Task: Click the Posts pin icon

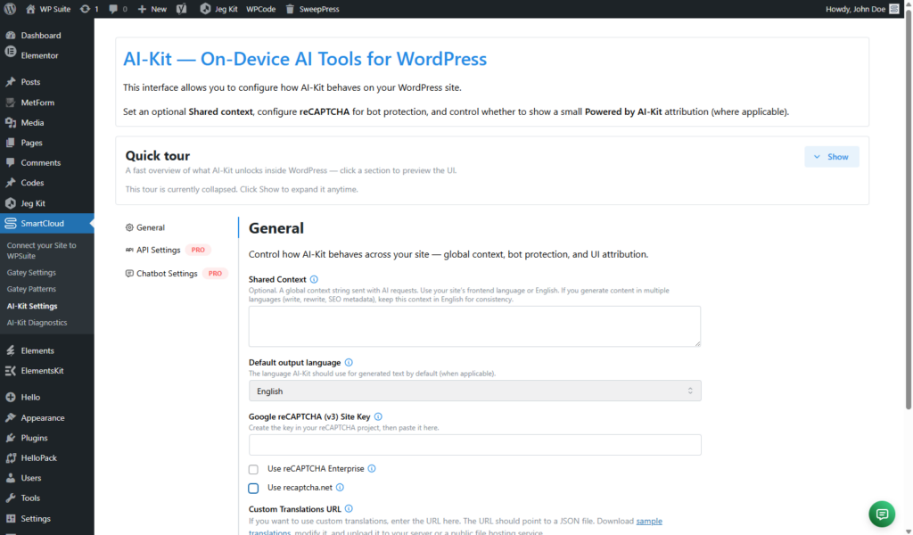Action: (x=11, y=81)
